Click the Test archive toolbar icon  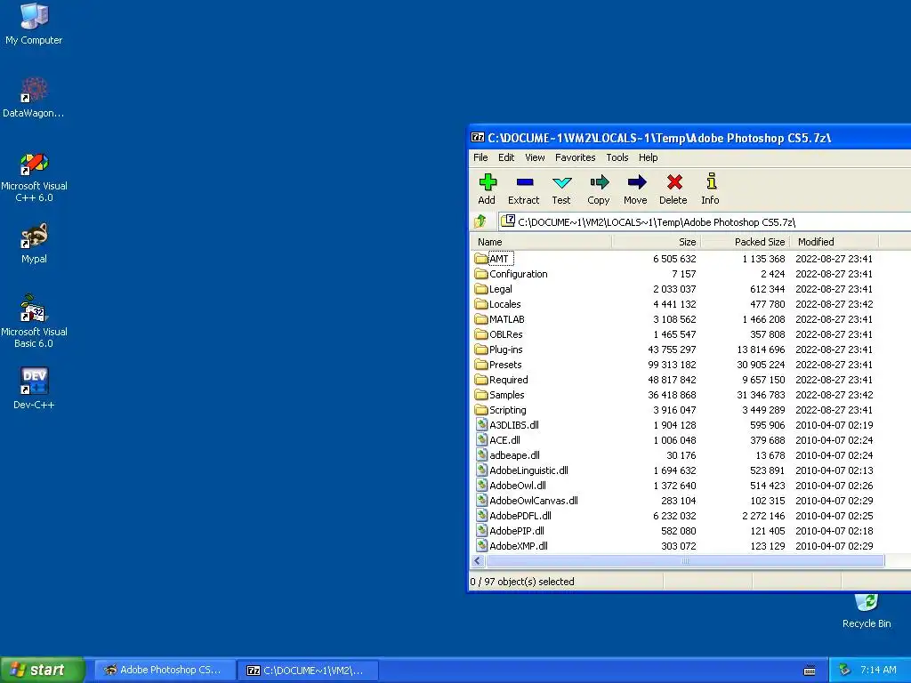[x=562, y=182]
